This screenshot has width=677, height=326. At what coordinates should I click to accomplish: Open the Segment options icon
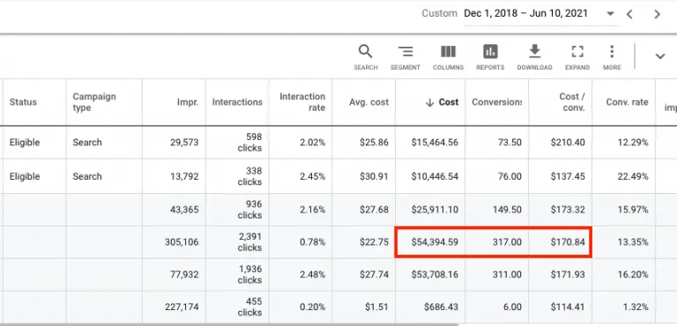point(405,57)
